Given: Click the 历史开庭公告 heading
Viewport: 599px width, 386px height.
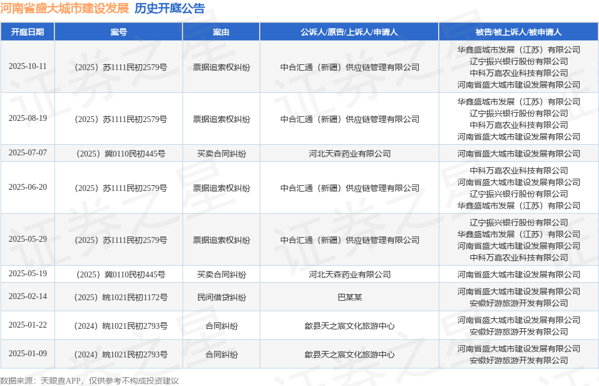Looking at the screenshot, I should (x=170, y=8).
